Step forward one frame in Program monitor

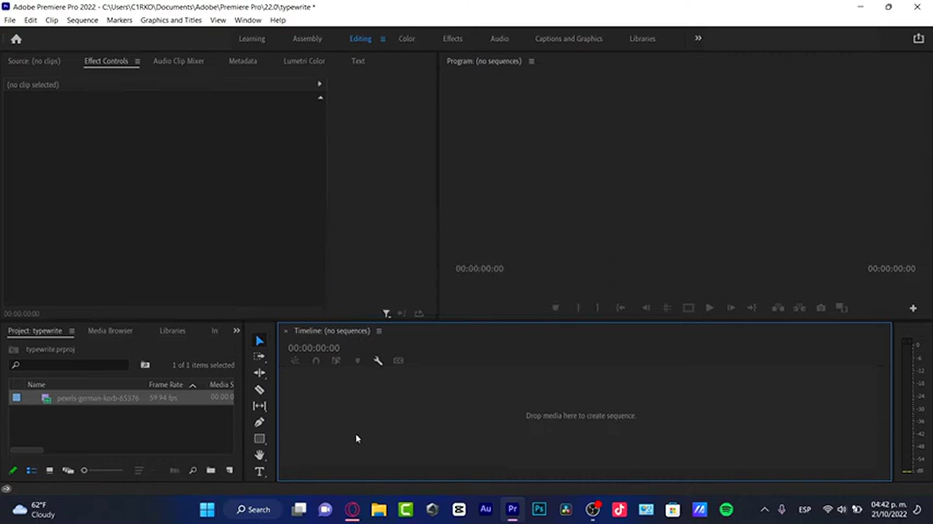[731, 308]
